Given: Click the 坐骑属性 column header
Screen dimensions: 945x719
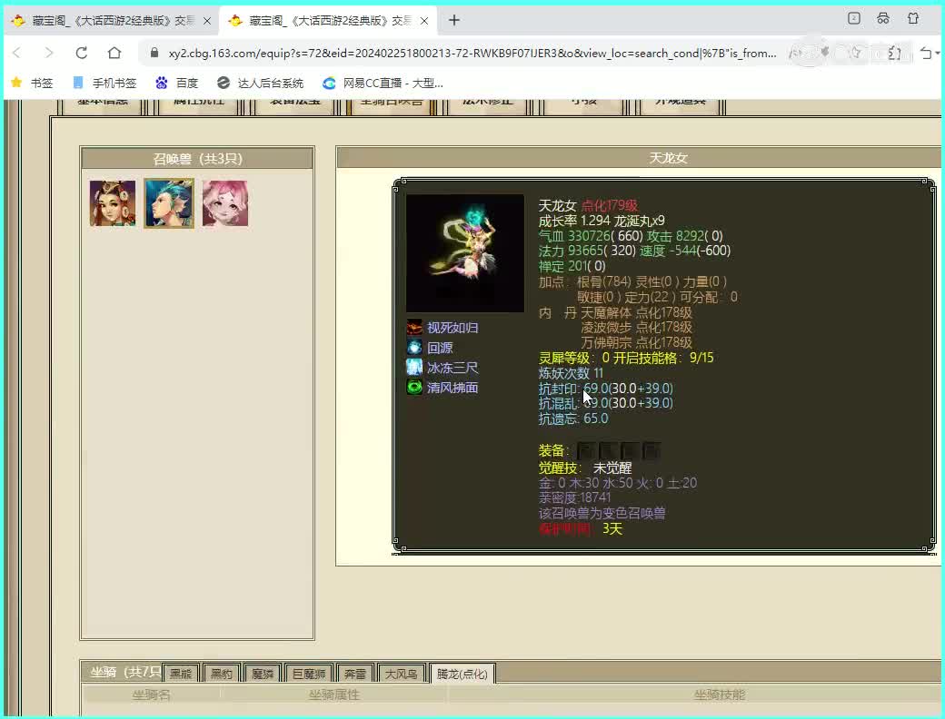Looking at the screenshot, I should pyautogui.click(x=333, y=694).
